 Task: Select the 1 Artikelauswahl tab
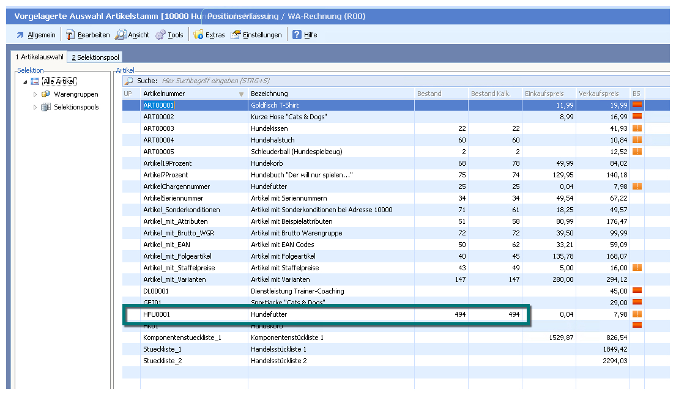pyautogui.click(x=40, y=57)
